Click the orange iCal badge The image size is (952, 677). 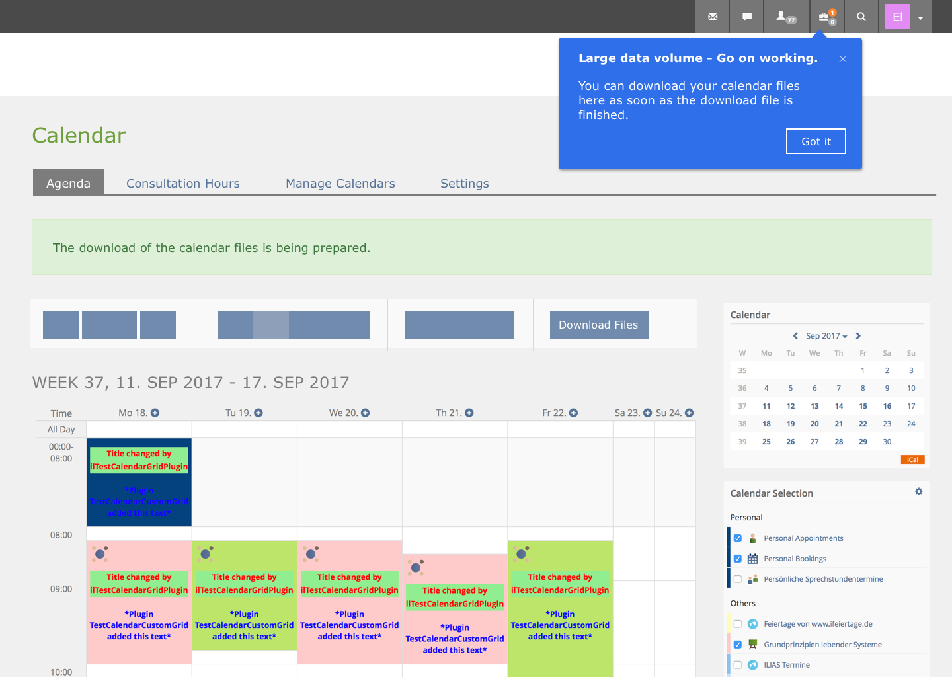[912, 459]
